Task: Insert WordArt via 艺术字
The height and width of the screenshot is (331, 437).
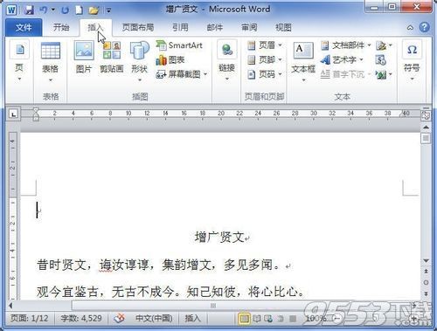Action: (x=343, y=60)
